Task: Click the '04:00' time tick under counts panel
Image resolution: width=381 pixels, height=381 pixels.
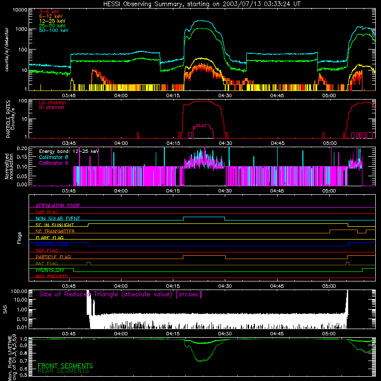Action: (x=121, y=96)
